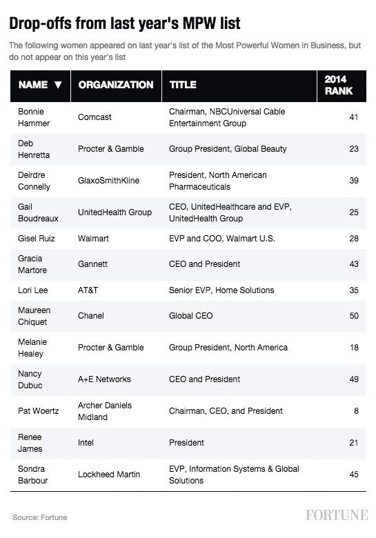This screenshot has height=538, width=376.
Task: Select the Lori Lee row name
Action: point(33,290)
